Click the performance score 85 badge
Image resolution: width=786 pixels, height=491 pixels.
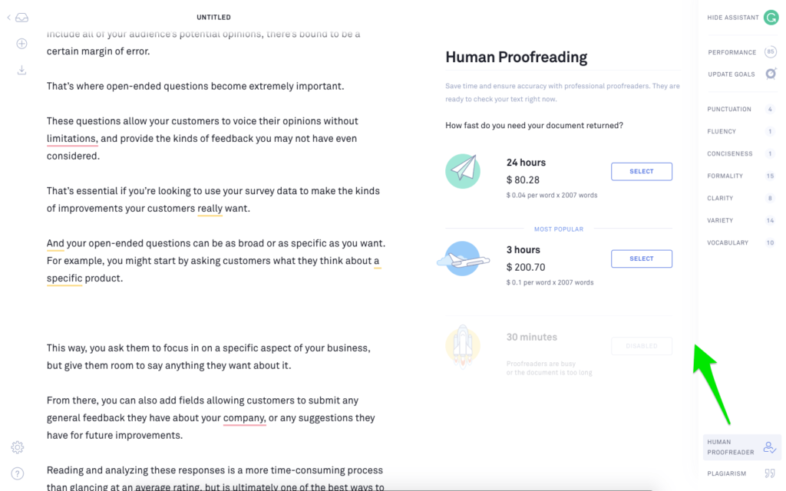(x=771, y=51)
